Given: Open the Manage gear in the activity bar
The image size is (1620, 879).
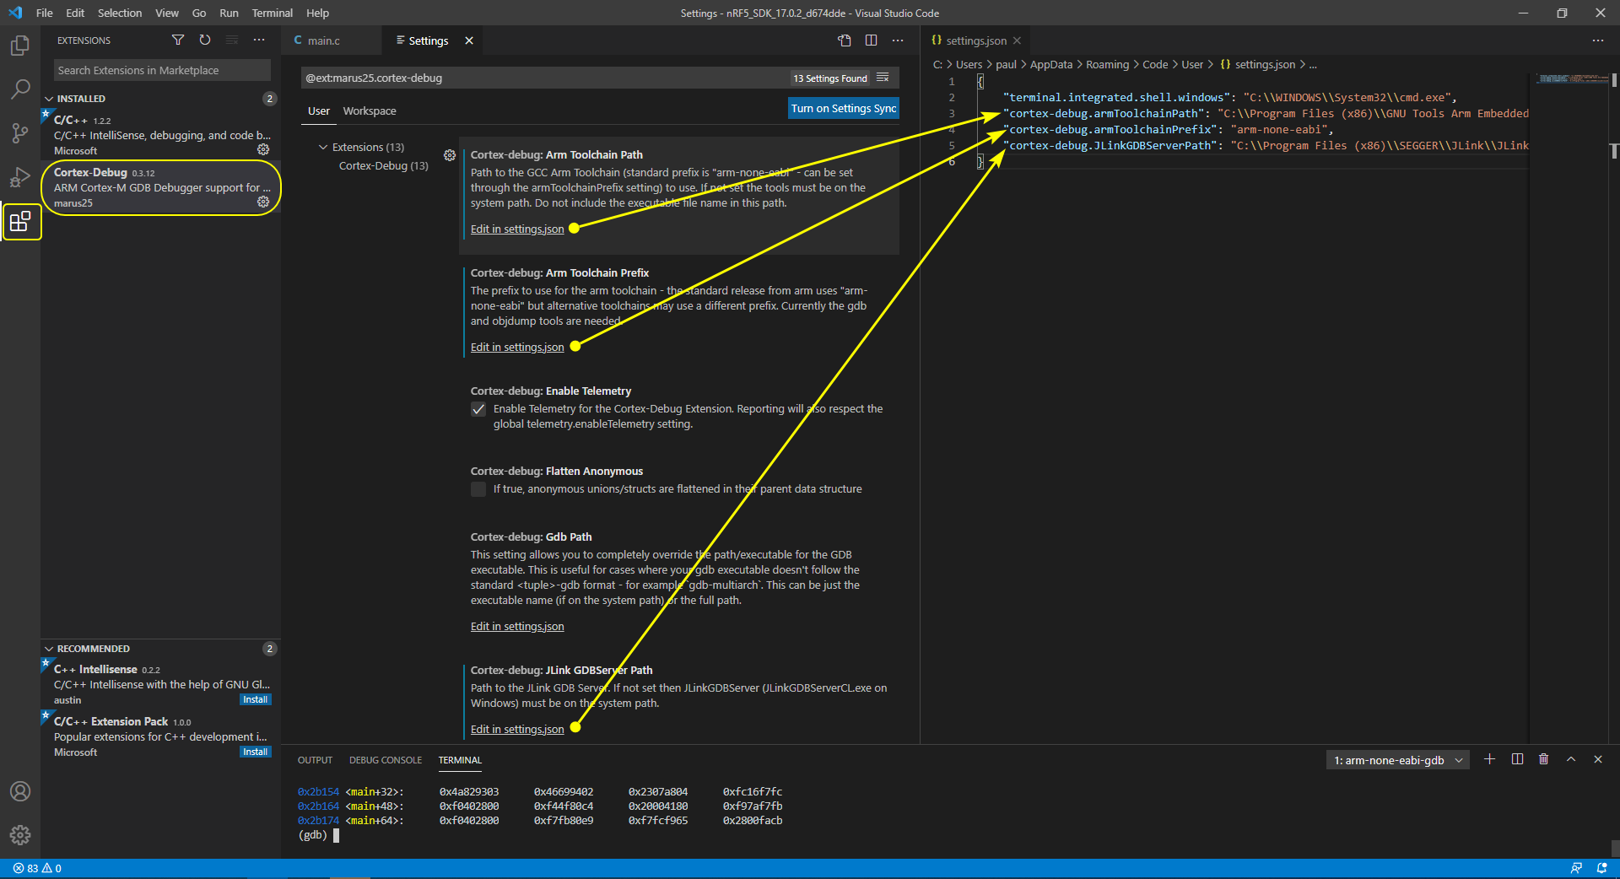Looking at the screenshot, I should (20, 835).
